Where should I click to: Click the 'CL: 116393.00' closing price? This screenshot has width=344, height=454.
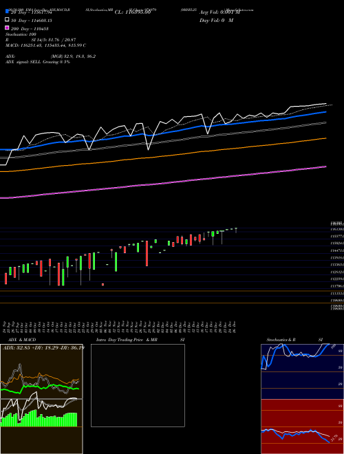pyautogui.click(x=133, y=12)
